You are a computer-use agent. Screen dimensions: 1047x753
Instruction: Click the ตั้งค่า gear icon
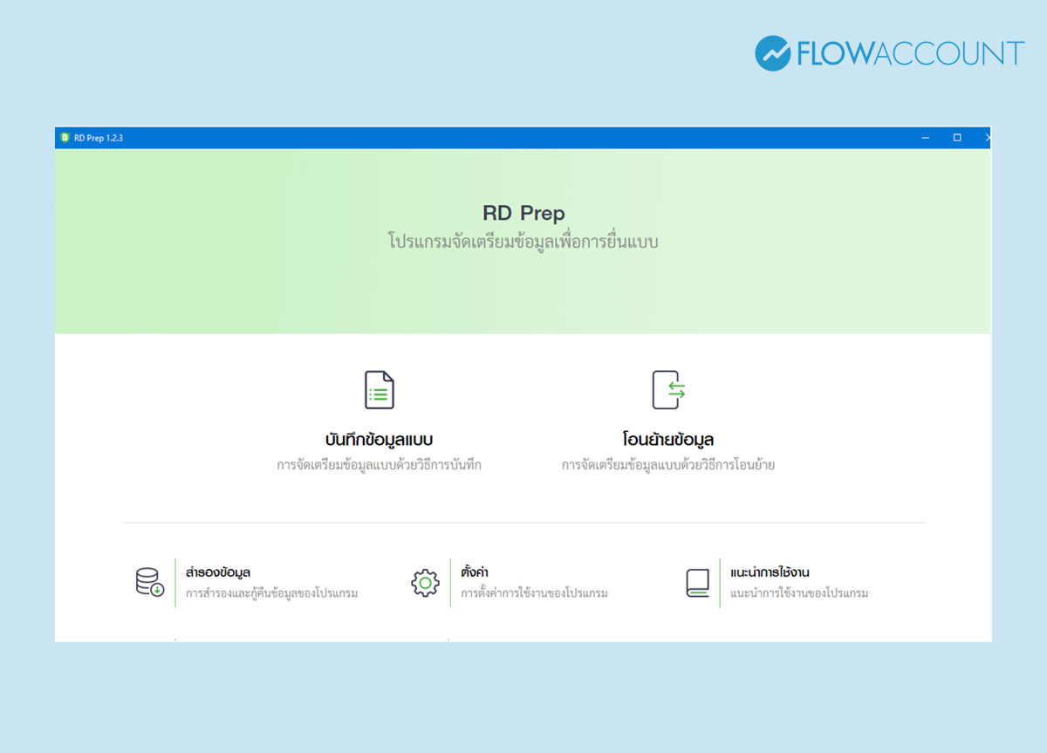[x=425, y=582]
